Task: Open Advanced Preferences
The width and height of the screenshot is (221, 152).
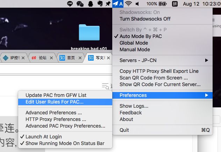Action: (x=65, y=113)
